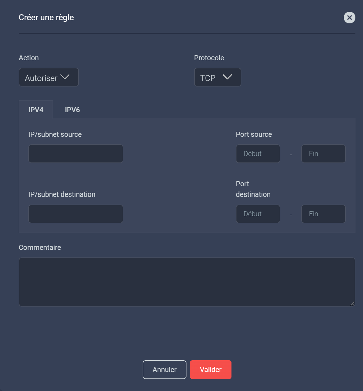Click the chevron arrow beside Autoriser
This screenshot has height=391, width=363.
tap(65, 77)
